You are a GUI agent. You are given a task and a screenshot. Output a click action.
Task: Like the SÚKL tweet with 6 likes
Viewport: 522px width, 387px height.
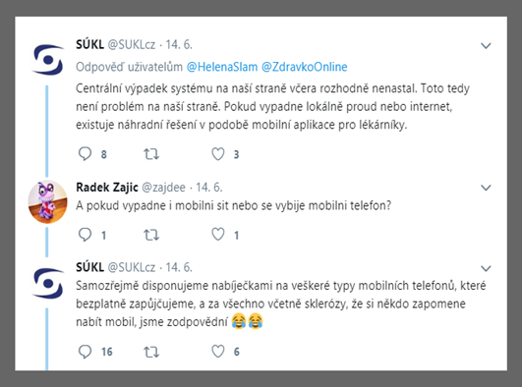coord(218,352)
